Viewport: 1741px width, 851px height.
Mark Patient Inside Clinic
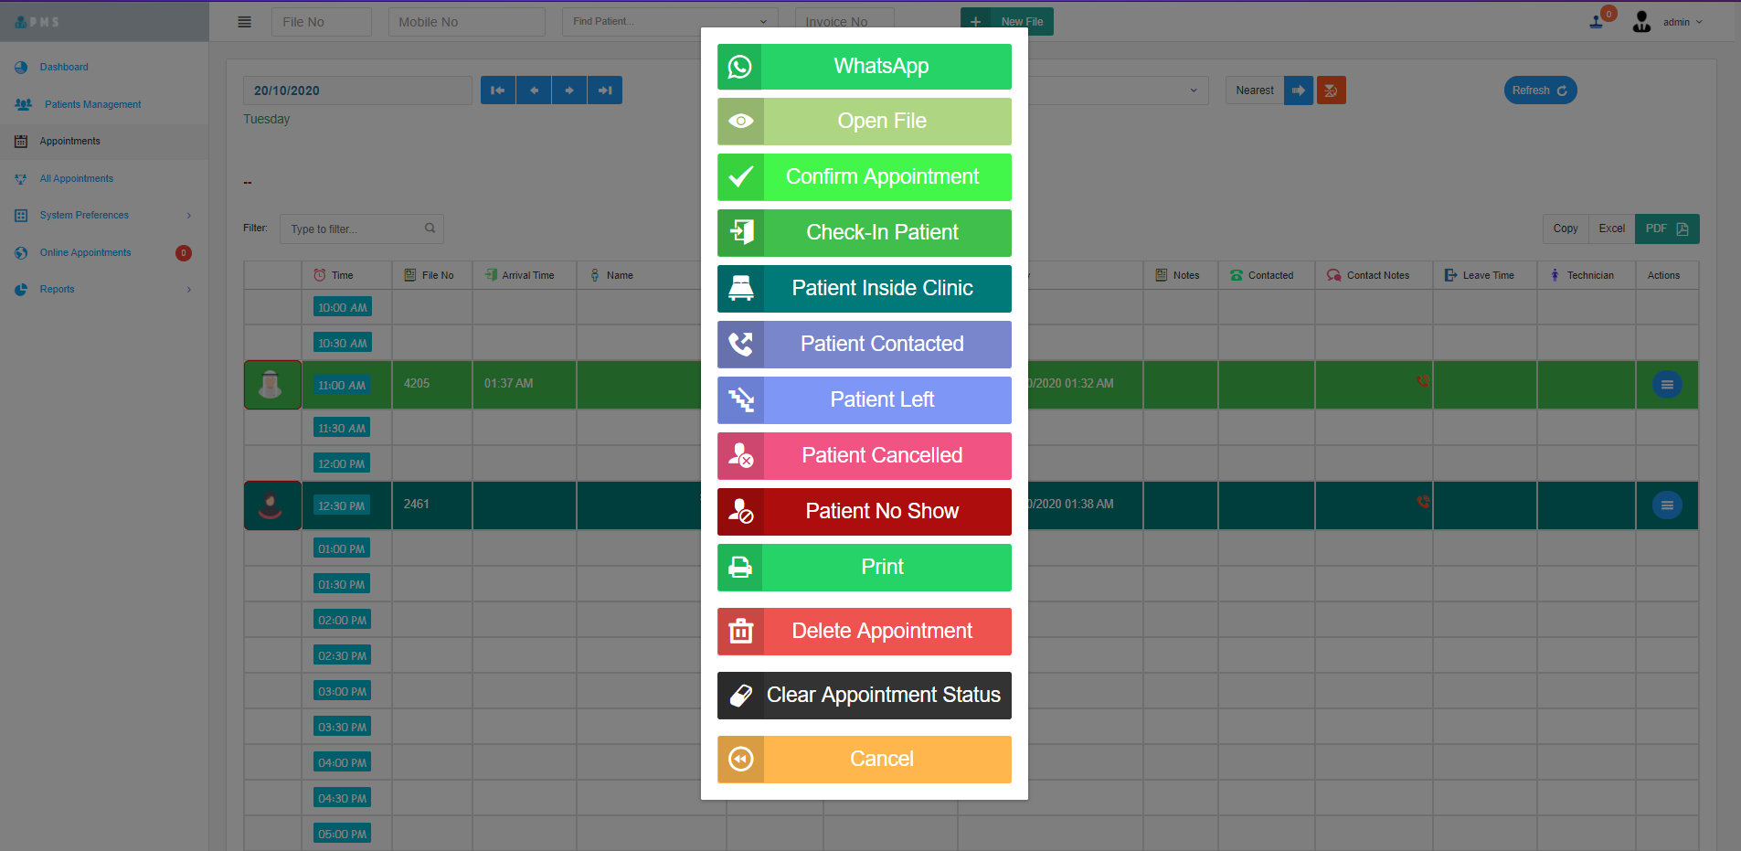(864, 289)
